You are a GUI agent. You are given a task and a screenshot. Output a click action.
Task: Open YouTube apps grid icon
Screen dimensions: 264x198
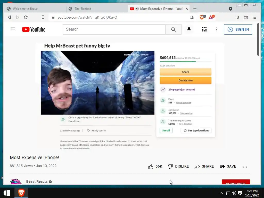(x=204, y=29)
